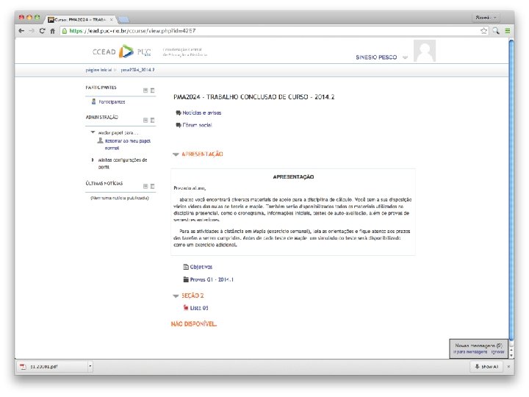Open the browser home page icon
The height and width of the screenshot is (397, 529).
click(53, 31)
